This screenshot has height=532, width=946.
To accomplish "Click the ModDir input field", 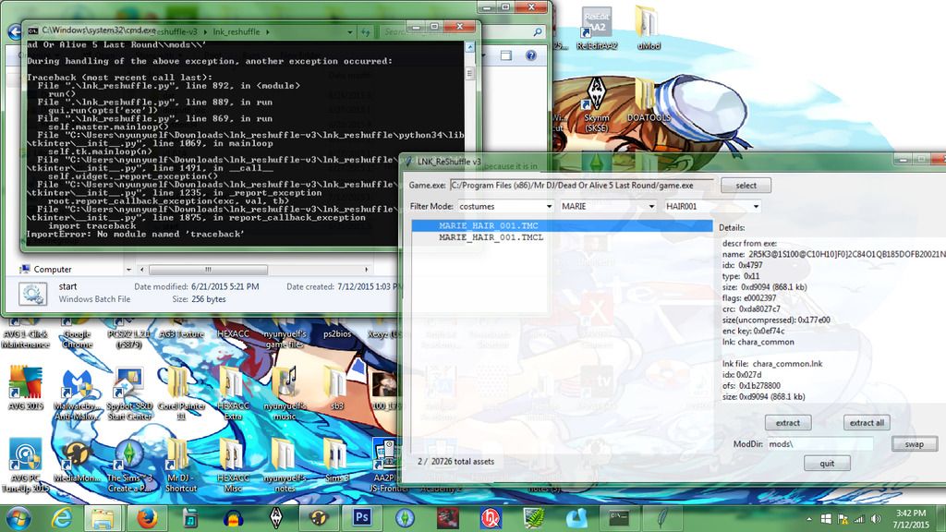I will [819, 444].
